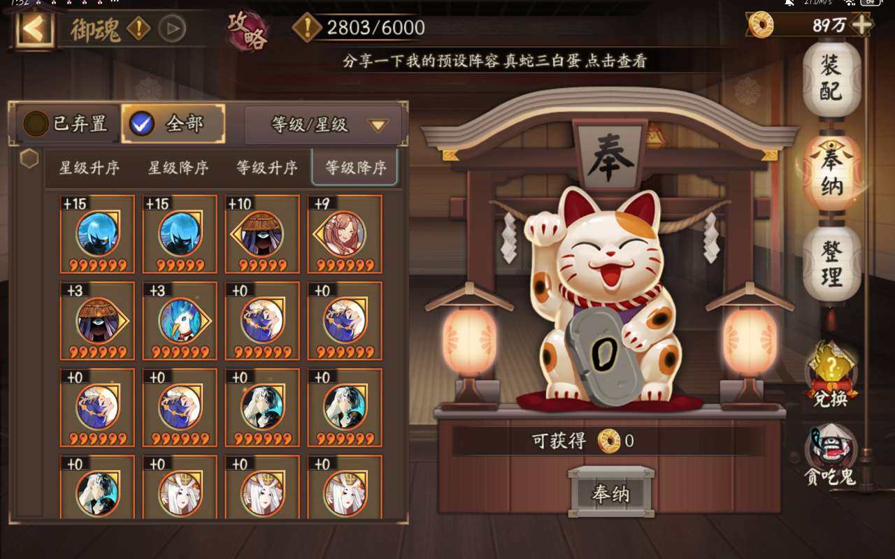895x559 pixels.
Task: Toggle the 已弃置 discarded filter
Action: tap(66, 124)
